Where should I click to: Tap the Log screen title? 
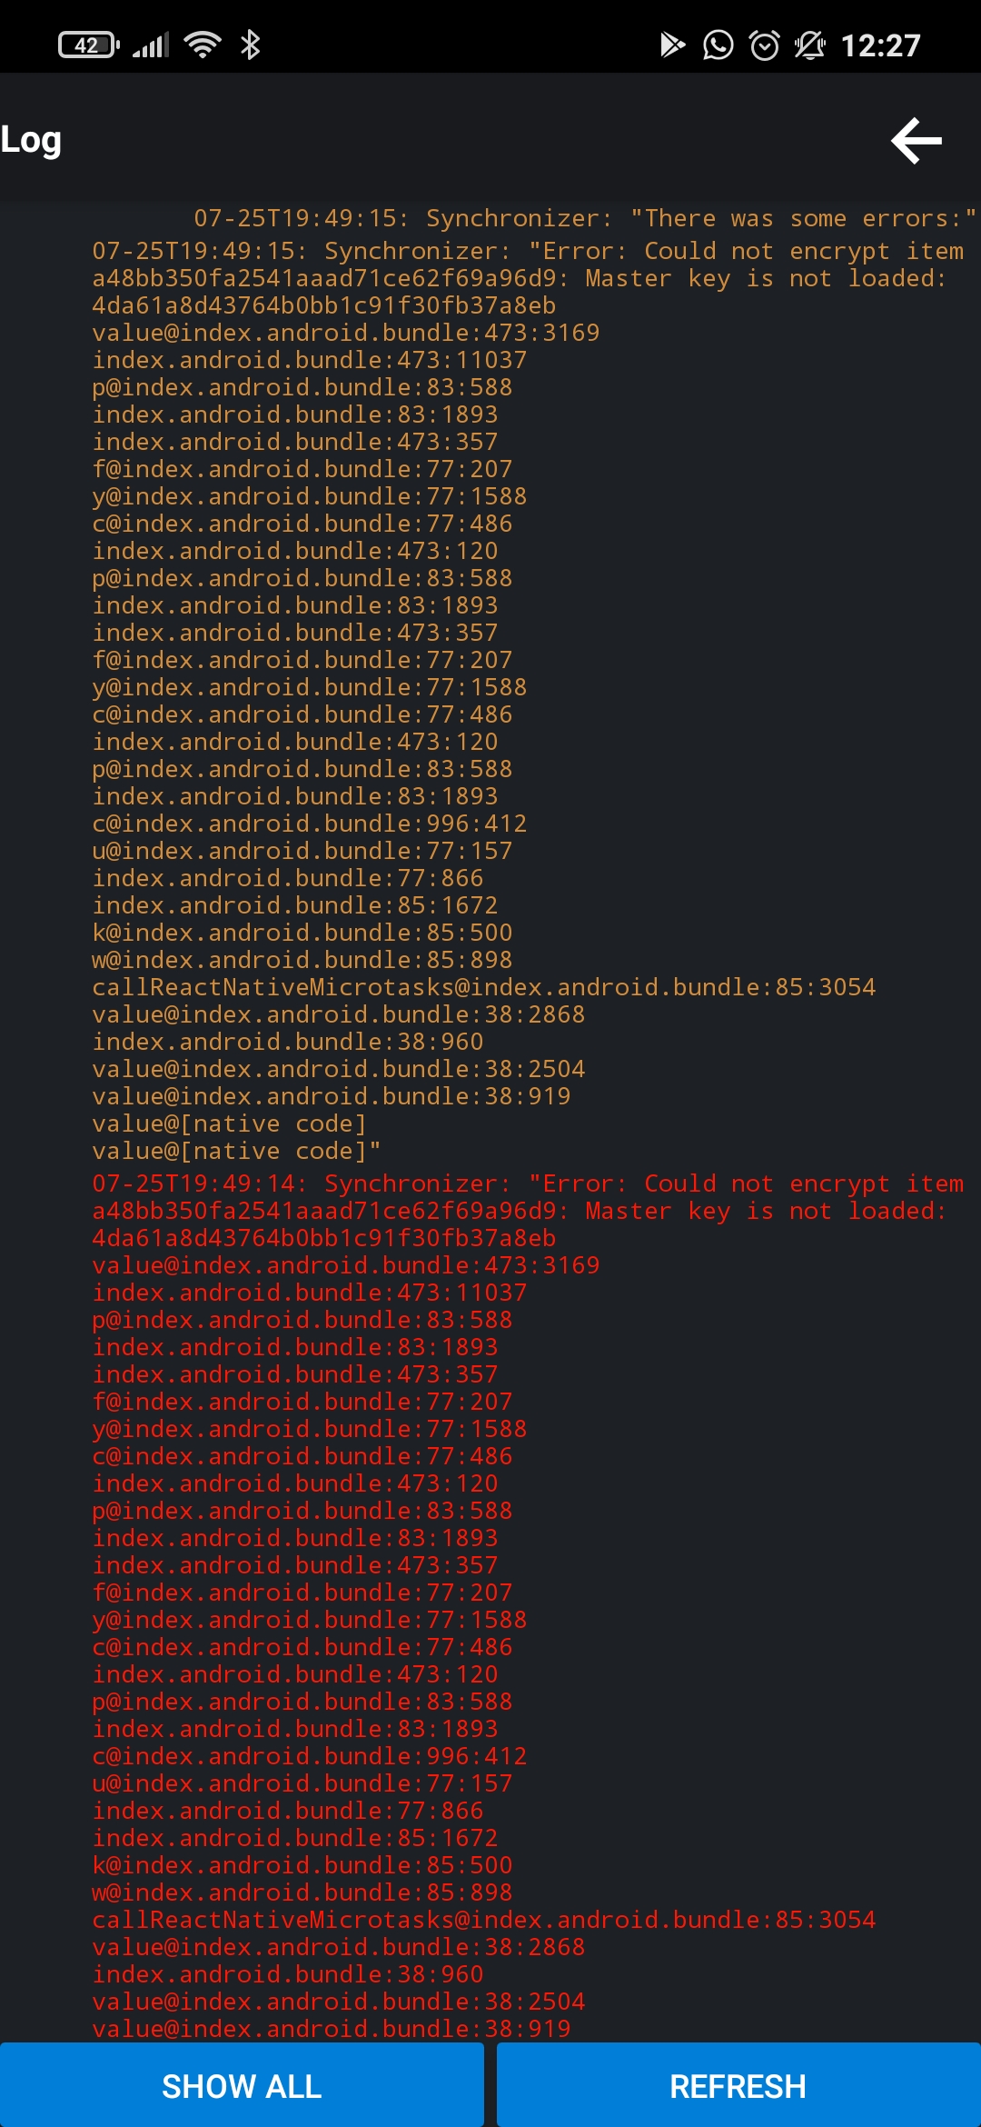pyautogui.click(x=30, y=142)
